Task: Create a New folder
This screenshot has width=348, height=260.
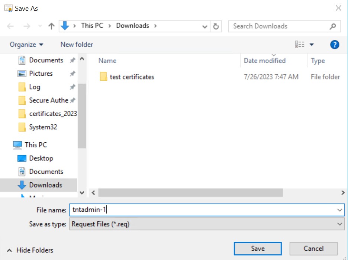Action: [x=77, y=45]
